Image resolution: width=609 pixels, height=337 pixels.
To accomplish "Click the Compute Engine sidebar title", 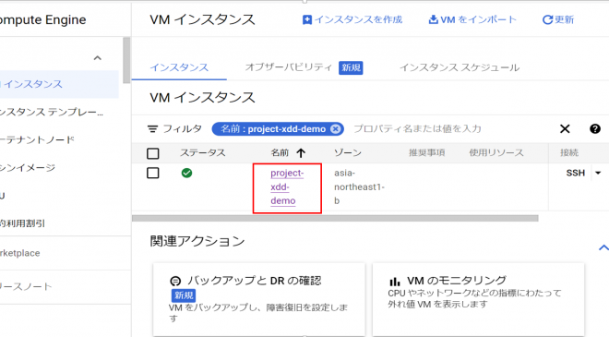I will (x=42, y=19).
